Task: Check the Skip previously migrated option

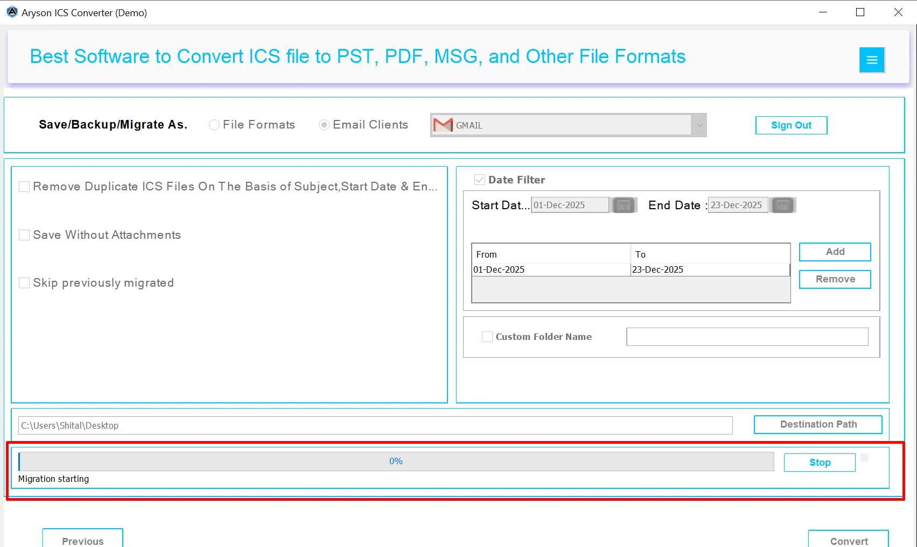Action: point(24,282)
